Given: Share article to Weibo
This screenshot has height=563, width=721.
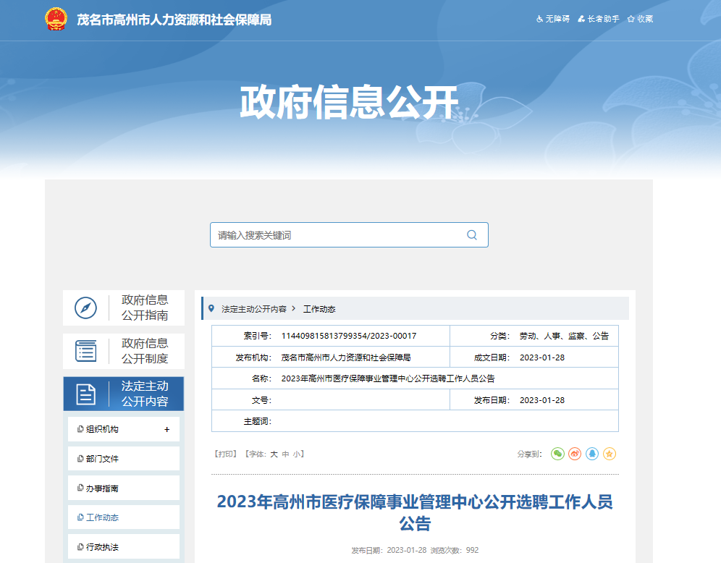Looking at the screenshot, I should (575, 454).
